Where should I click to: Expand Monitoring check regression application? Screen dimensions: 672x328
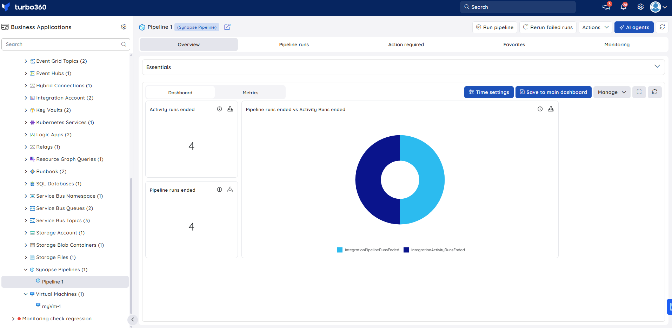[13, 319]
